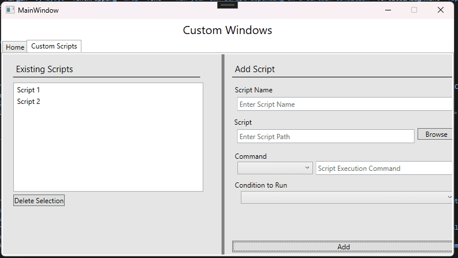
Task: Click the vertical splitter between panels
Action: click(x=223, y=154)
